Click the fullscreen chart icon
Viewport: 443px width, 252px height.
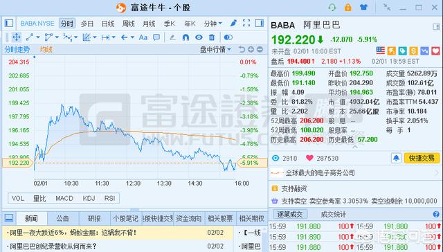click(246, 23)
